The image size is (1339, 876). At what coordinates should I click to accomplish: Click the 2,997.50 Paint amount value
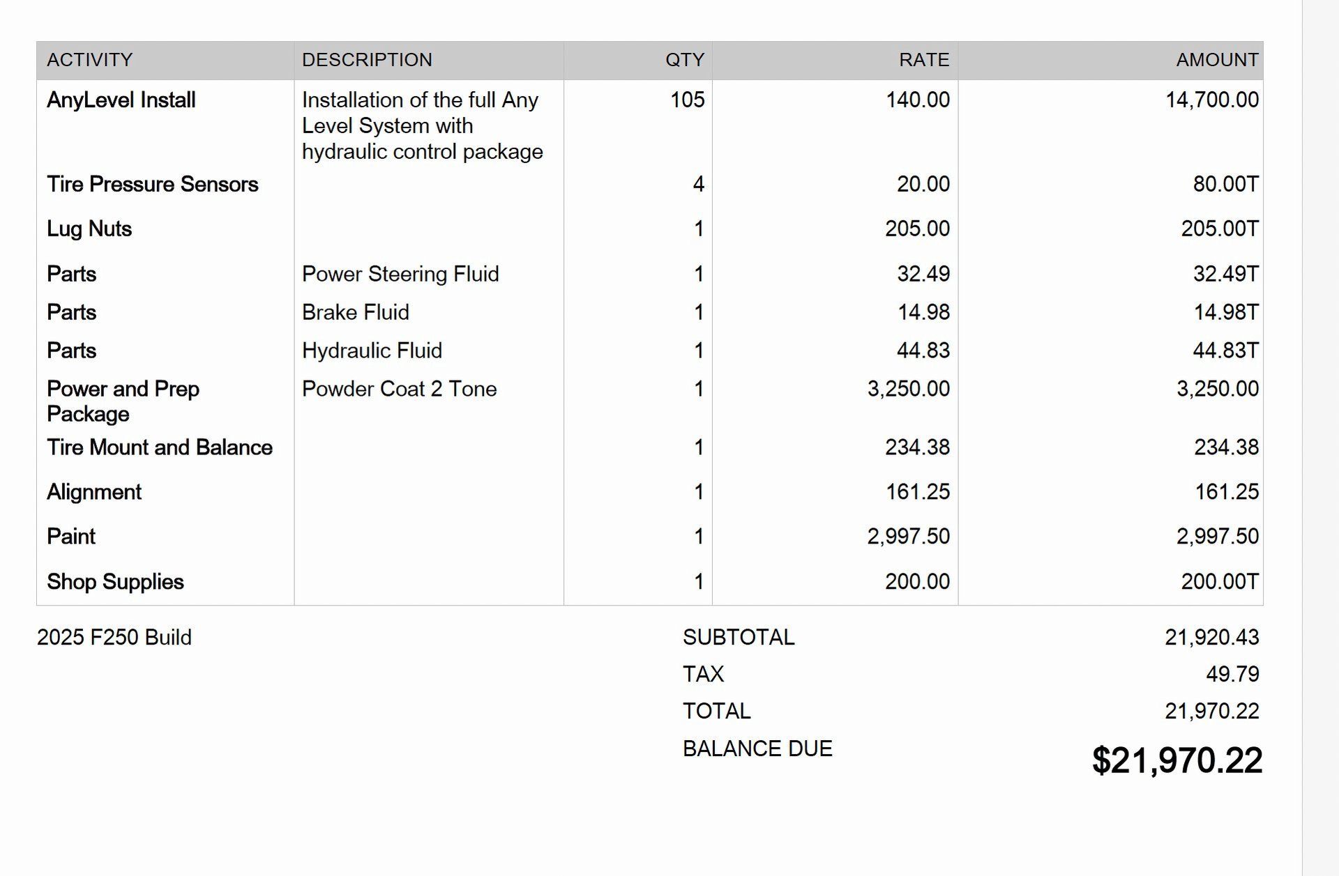click(1217, 537)
